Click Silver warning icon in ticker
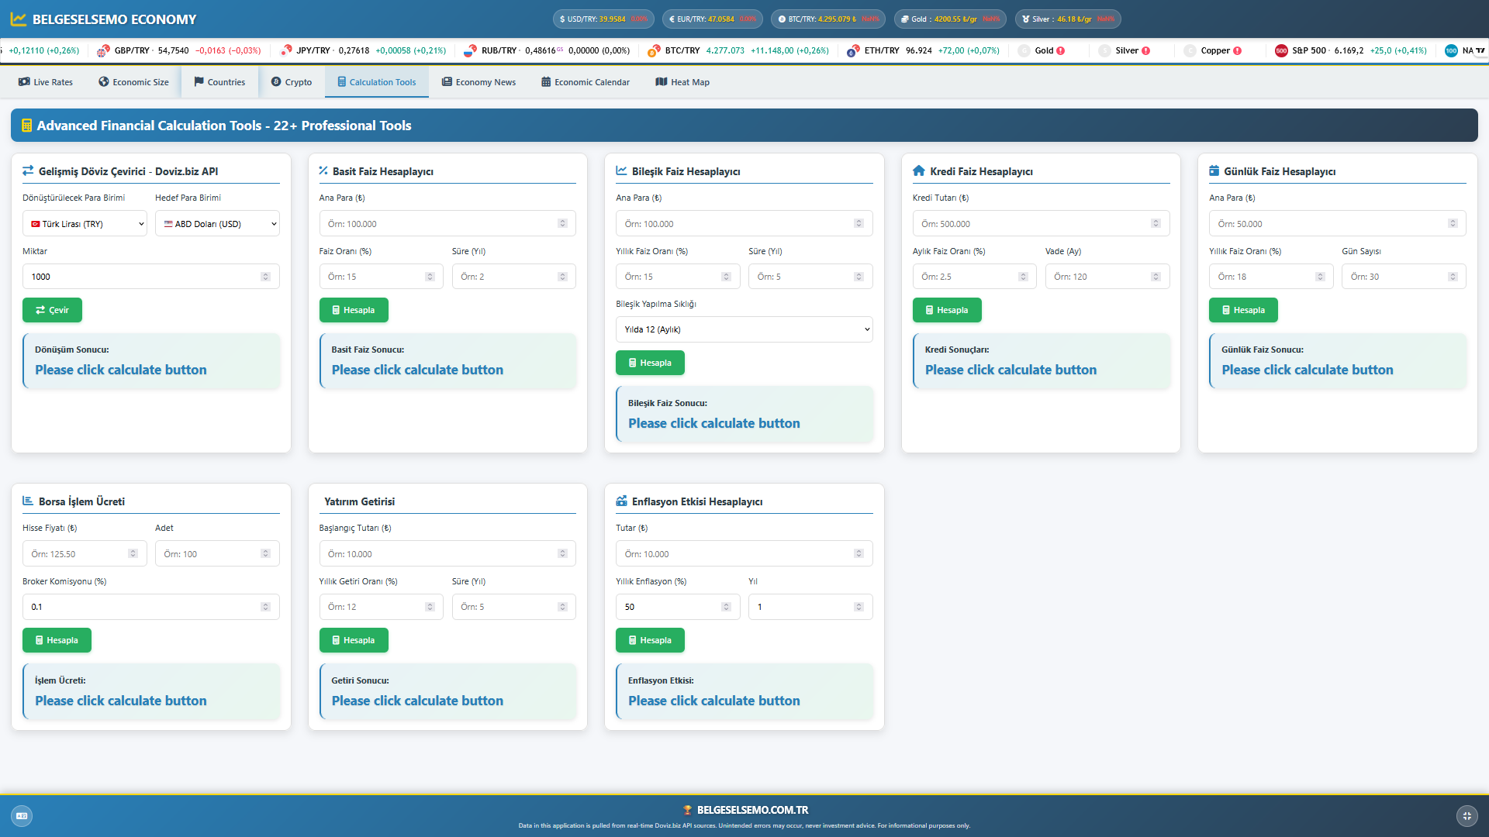 1146,51
